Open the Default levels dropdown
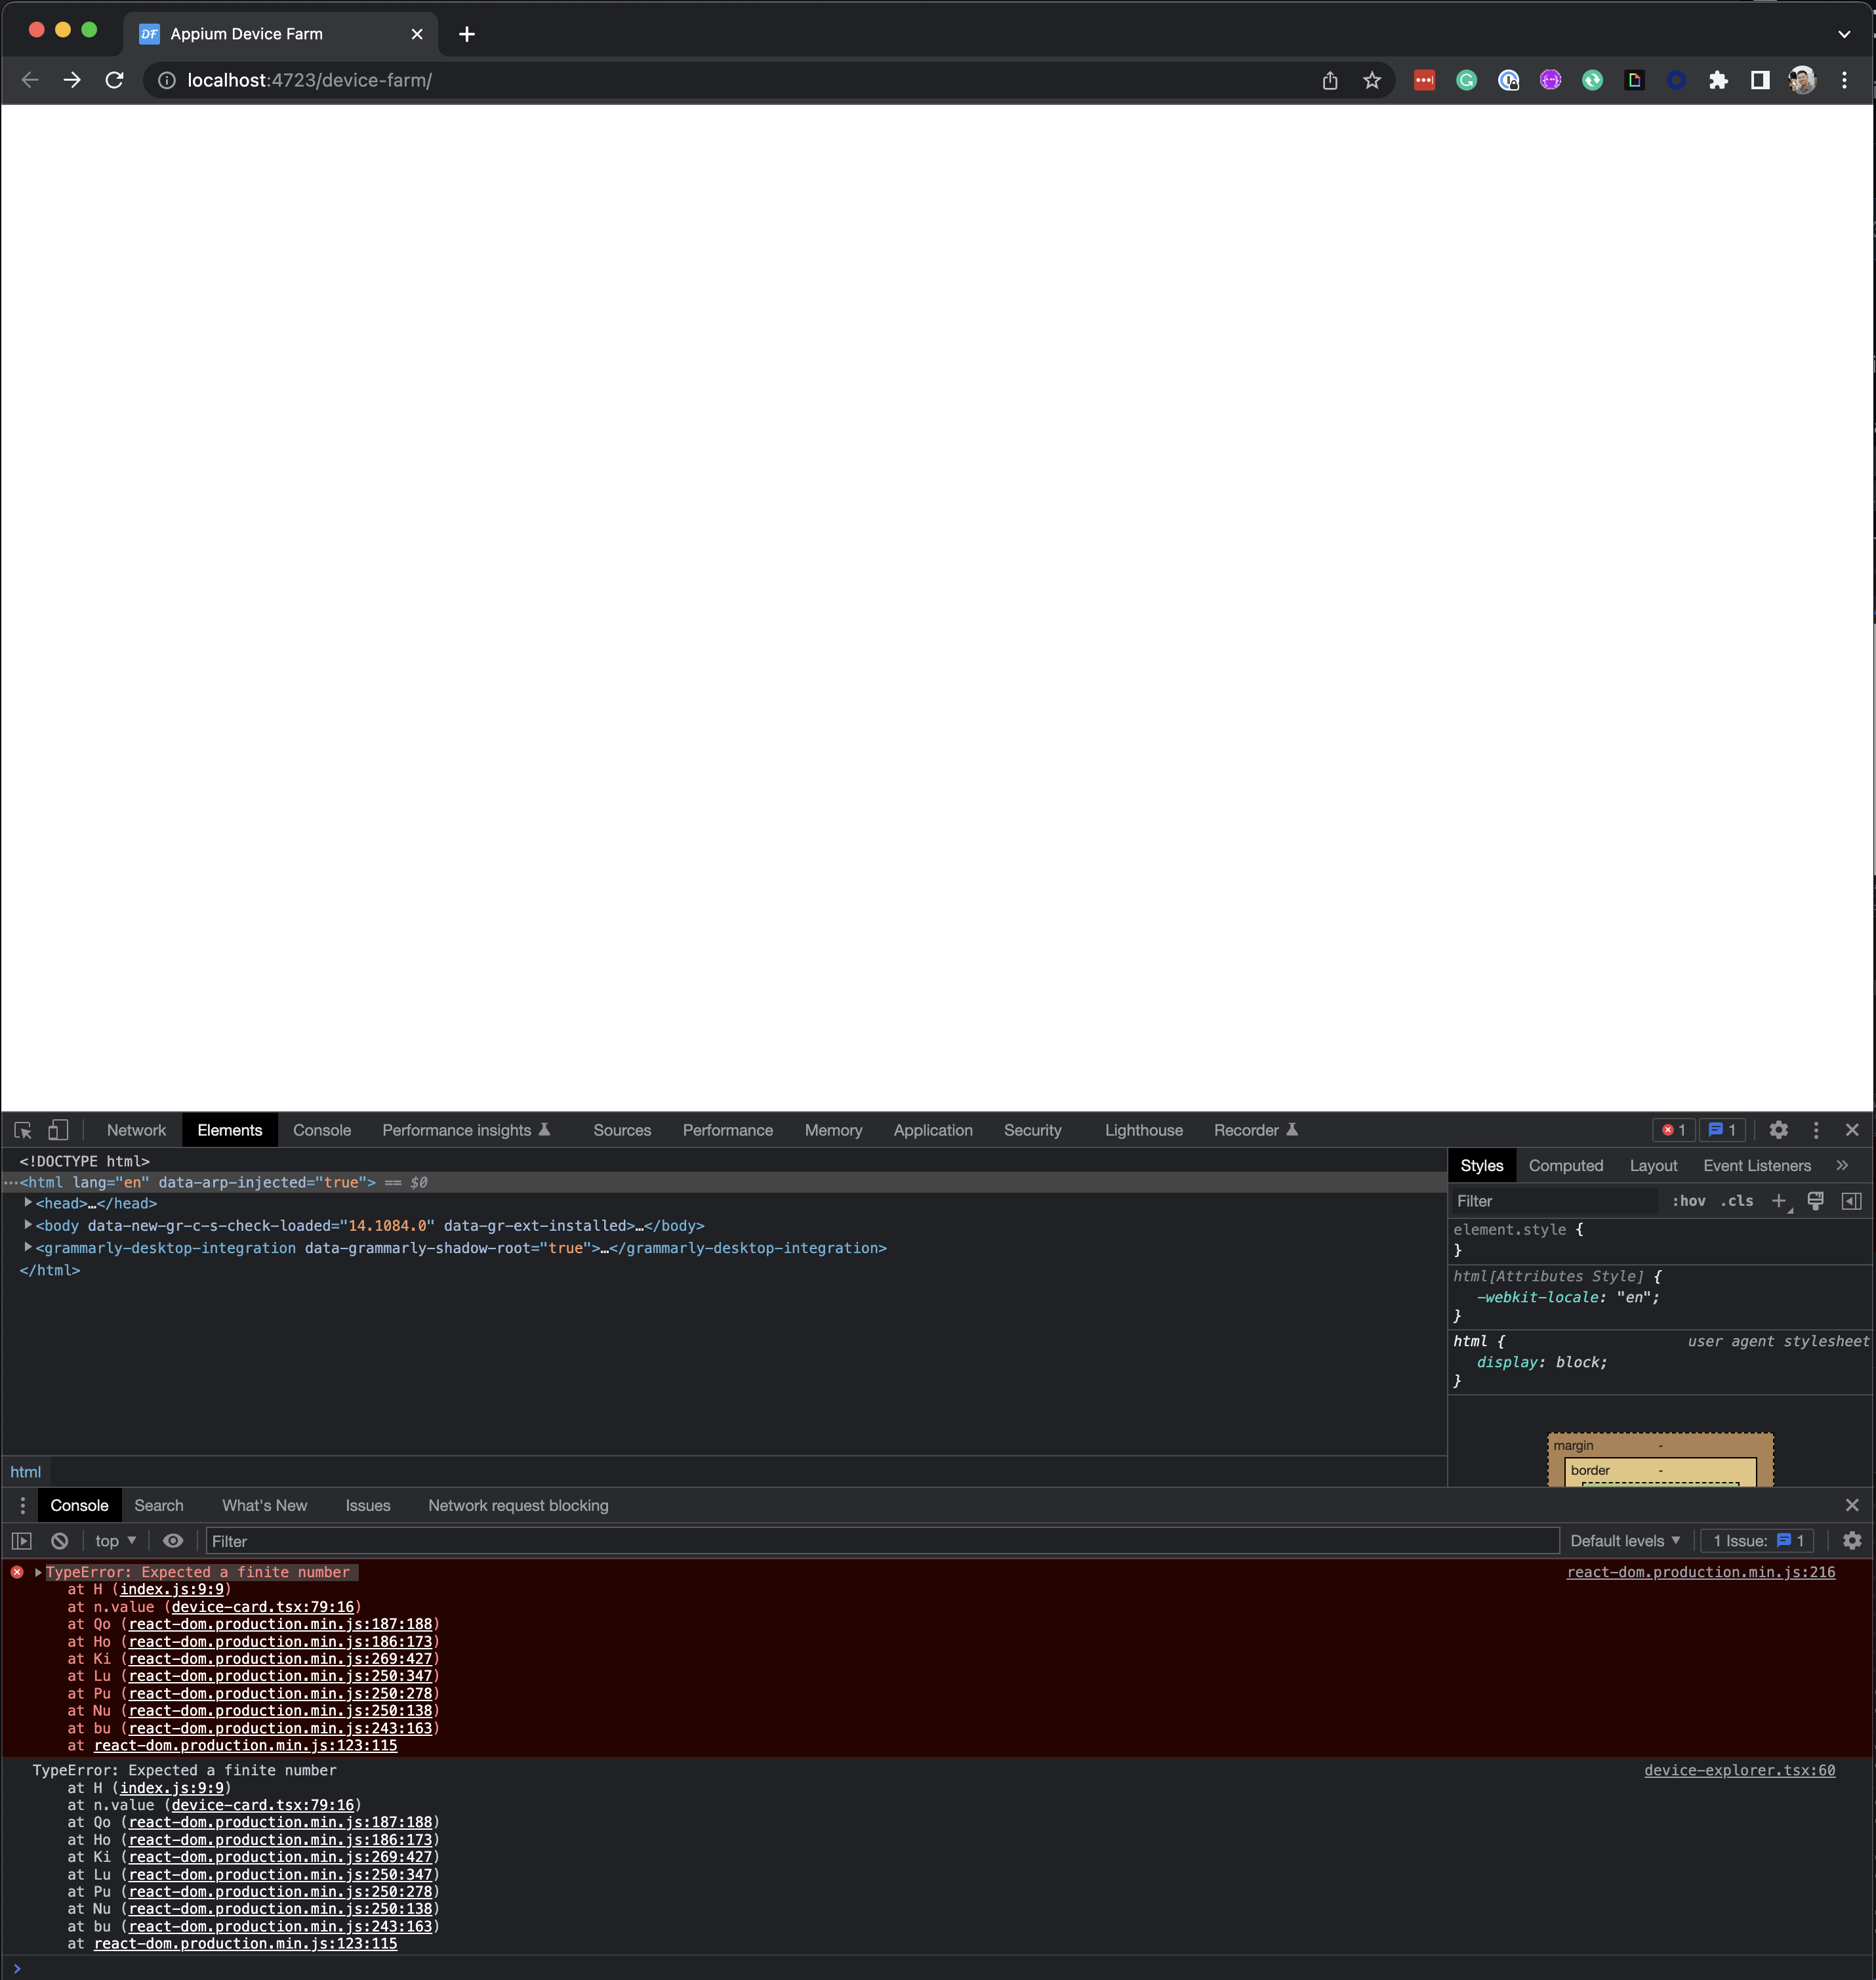The width and height of the screenshot is (1876, 1980). [1624, 1541]
